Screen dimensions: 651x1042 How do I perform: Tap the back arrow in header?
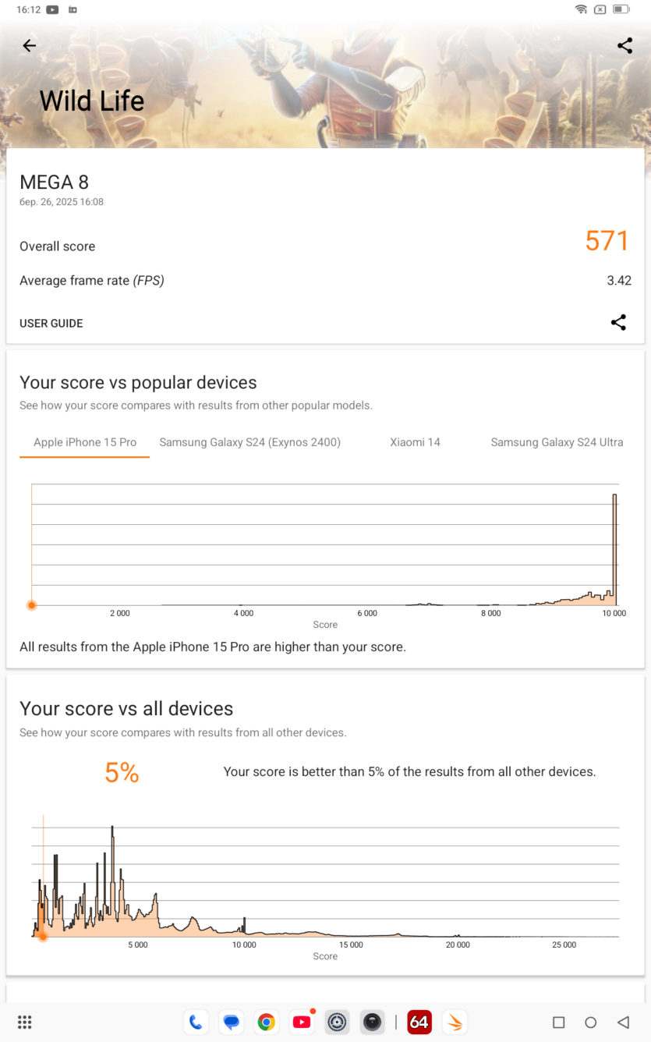(x=29, y=46)
